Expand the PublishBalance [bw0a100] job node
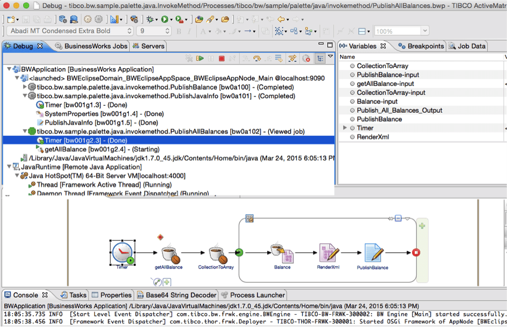The height and width of the screenshot is (327, 507). point(25,87)
